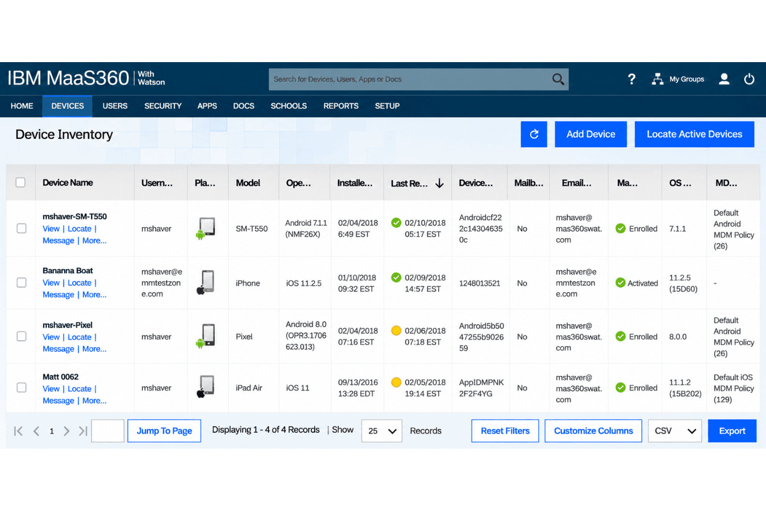
Task: Open the 25 records per page dropdown
Action: [x=382, y=431]
